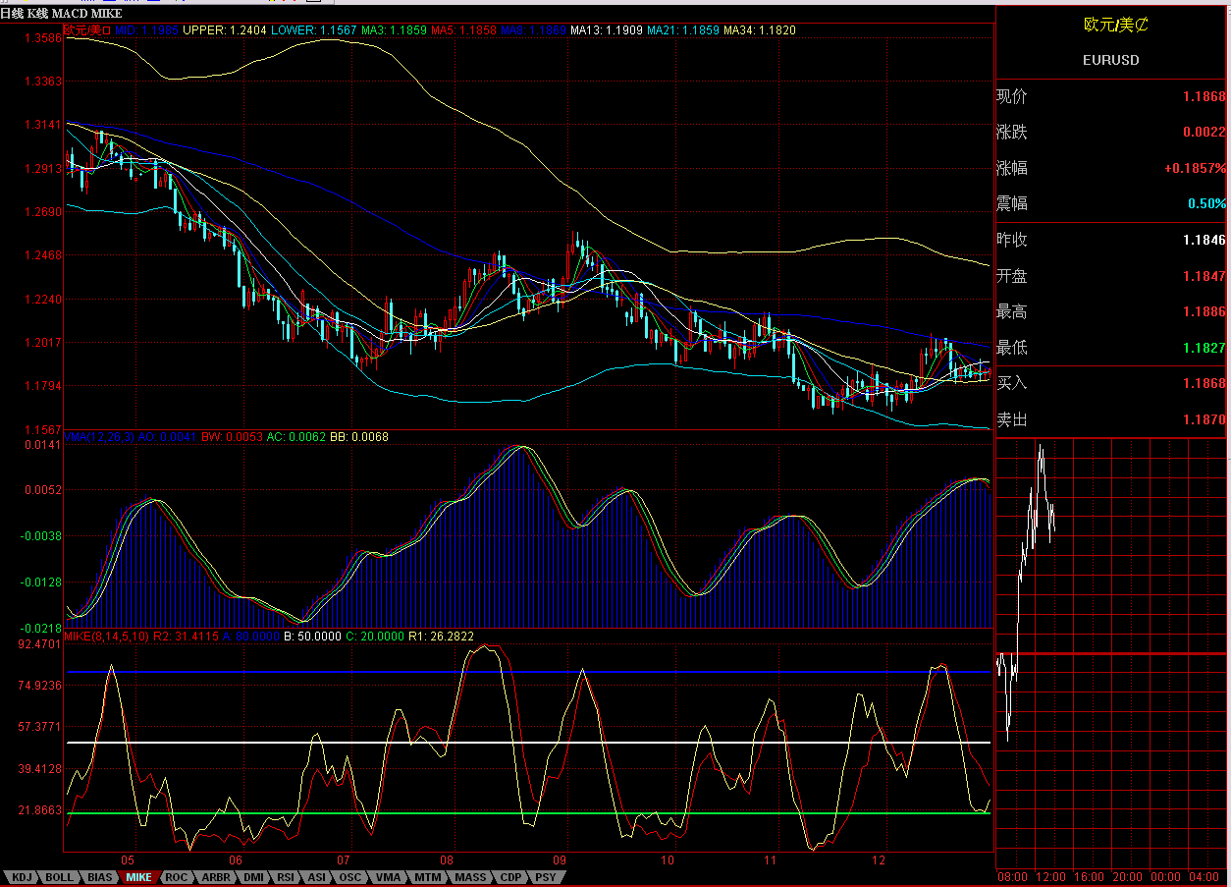The width and height of the screenshot is (1231, 887).
Task: Click the 1.3586 price axis label
Action: (41, 38)
